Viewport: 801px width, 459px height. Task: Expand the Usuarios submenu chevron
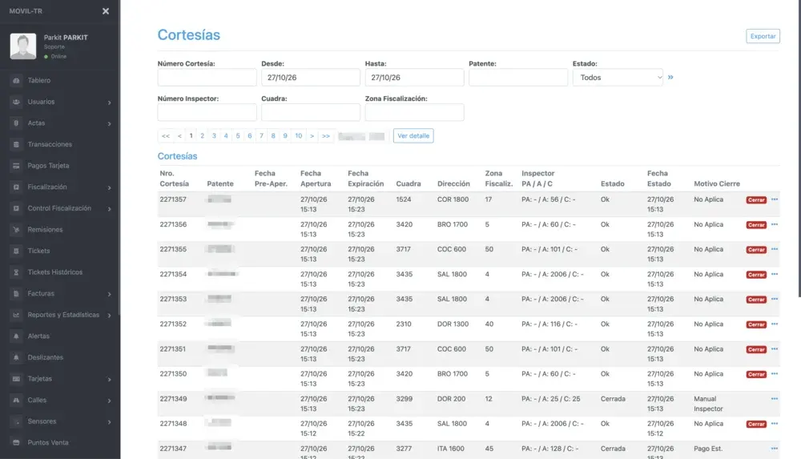click(x=109, y=103)
